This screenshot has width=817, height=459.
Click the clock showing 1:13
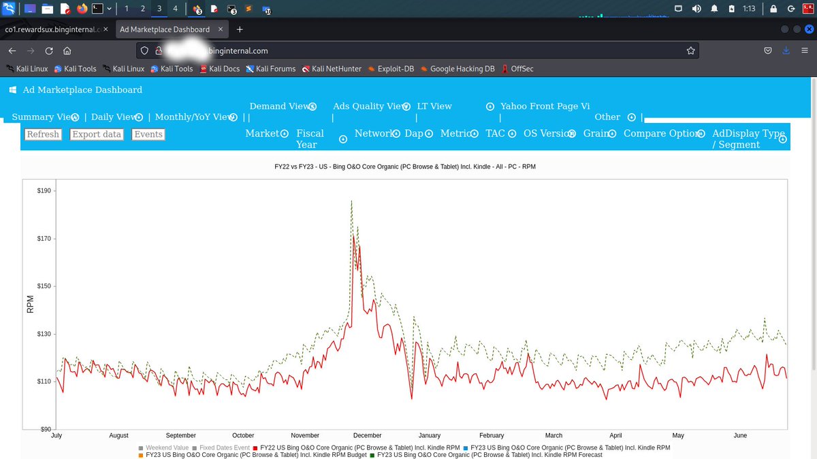click(x=750, y=9)
